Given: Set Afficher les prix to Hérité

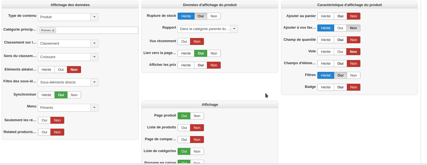Looking at the screenshot, I should [x=186, y=65].
